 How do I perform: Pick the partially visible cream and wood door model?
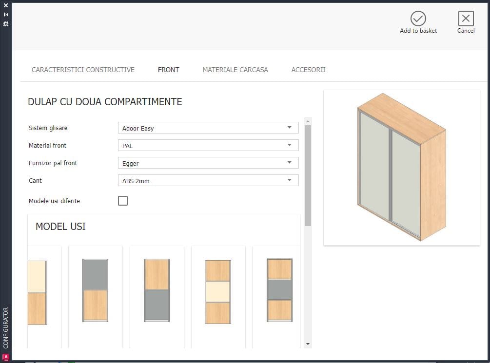point(37,293)
